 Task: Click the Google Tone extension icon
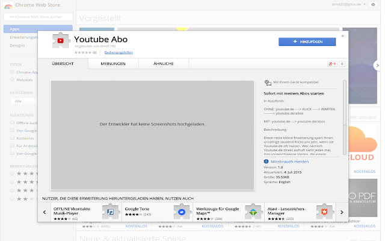click(x=182, y=211)
